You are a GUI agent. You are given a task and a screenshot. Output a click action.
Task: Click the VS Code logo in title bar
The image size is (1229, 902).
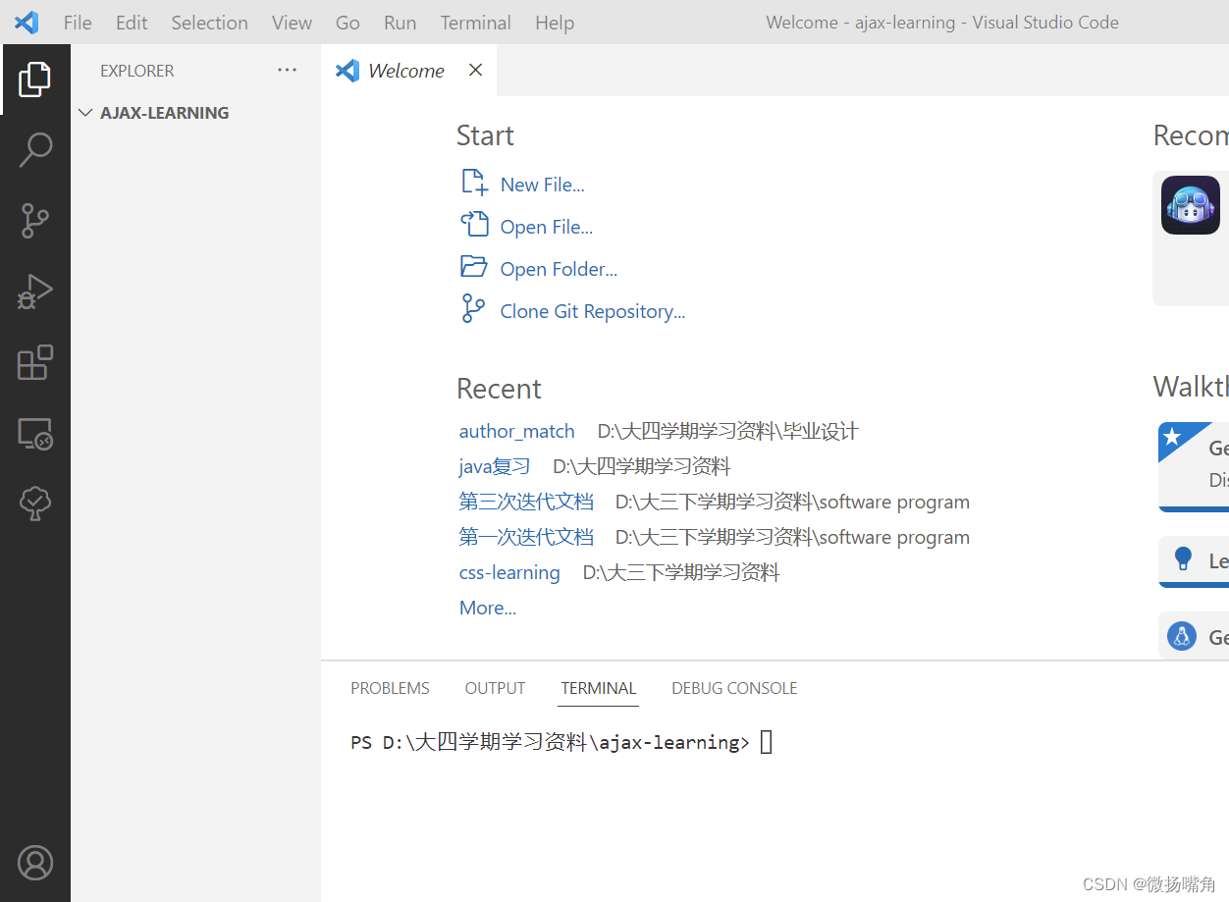pyautogui.click(x=27, y=23)
